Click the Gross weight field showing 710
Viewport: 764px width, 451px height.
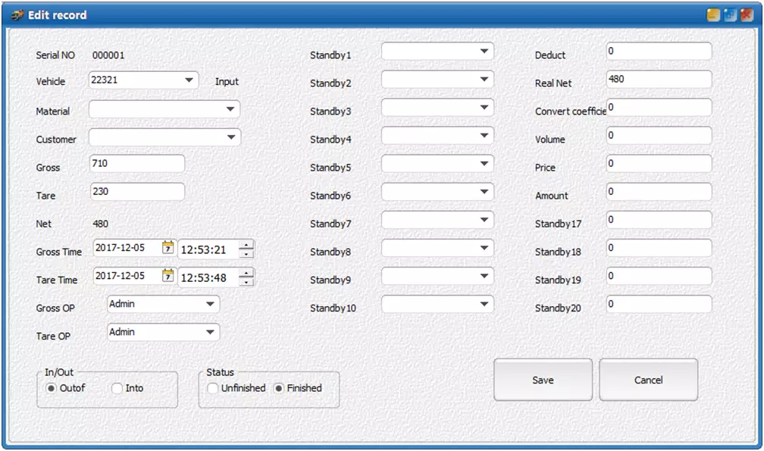137,164
